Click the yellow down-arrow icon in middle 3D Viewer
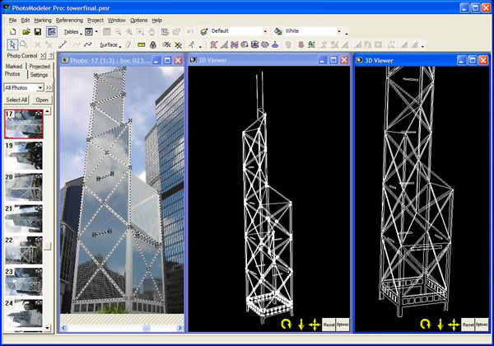The width and height of the screenshot is (494, 346). click(x=301, y=324)
